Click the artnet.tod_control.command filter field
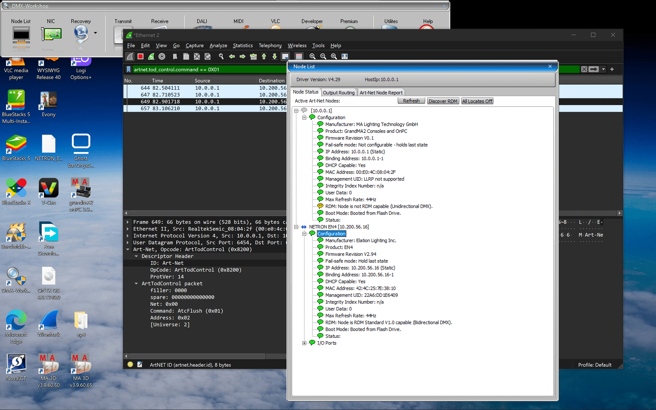Image resolution: width=656 pixels, height=410 pixels. tap(209, 69)
